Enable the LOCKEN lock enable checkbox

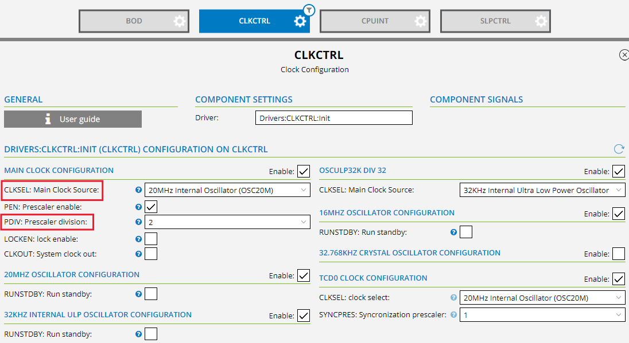tap(150, 239)
